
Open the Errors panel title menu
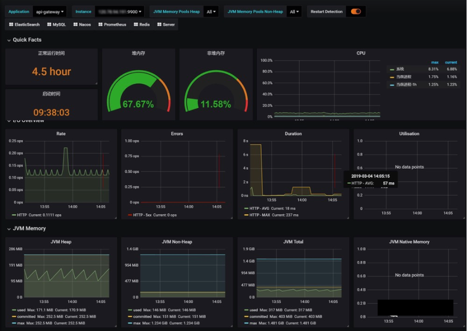(x=177, y=134)
